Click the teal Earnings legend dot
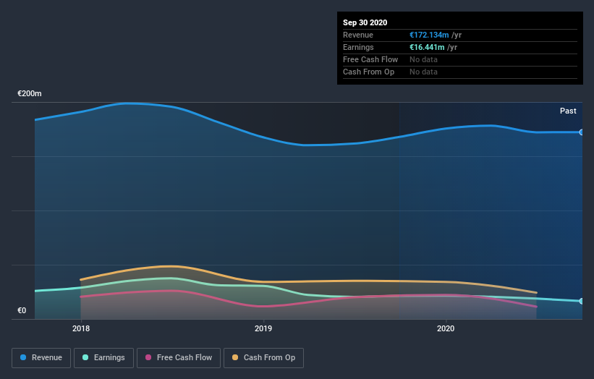This screenshot has height=379, width=594. click(x=85, y=357)
